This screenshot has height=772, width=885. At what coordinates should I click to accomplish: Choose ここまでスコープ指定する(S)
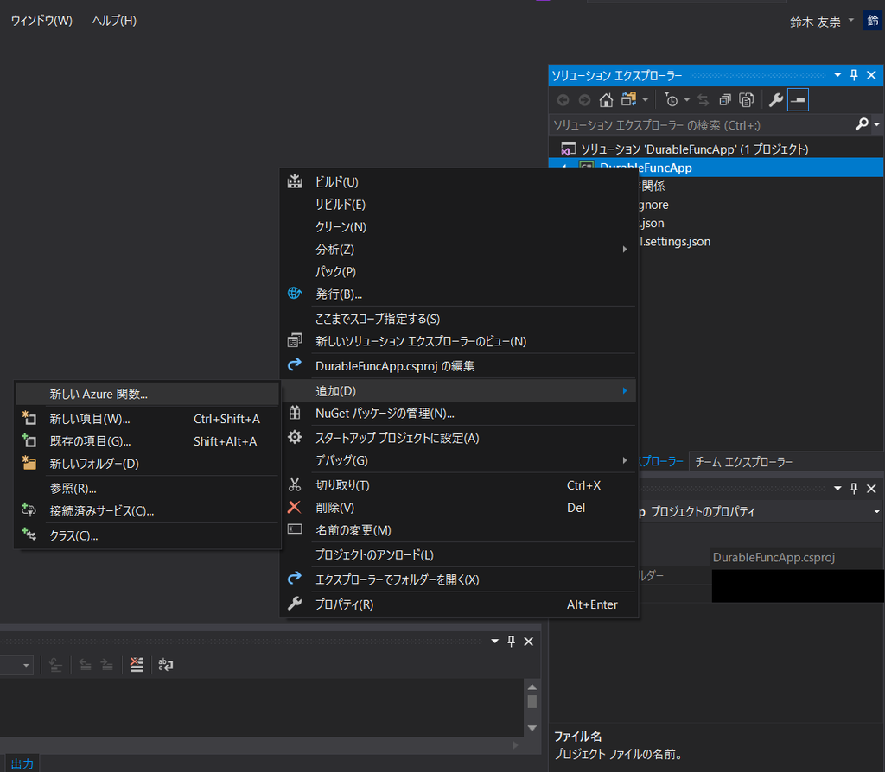click(459, 319)
